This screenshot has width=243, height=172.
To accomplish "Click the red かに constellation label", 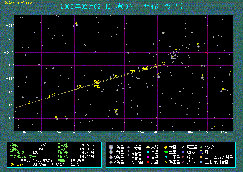I will click(209, 53).
